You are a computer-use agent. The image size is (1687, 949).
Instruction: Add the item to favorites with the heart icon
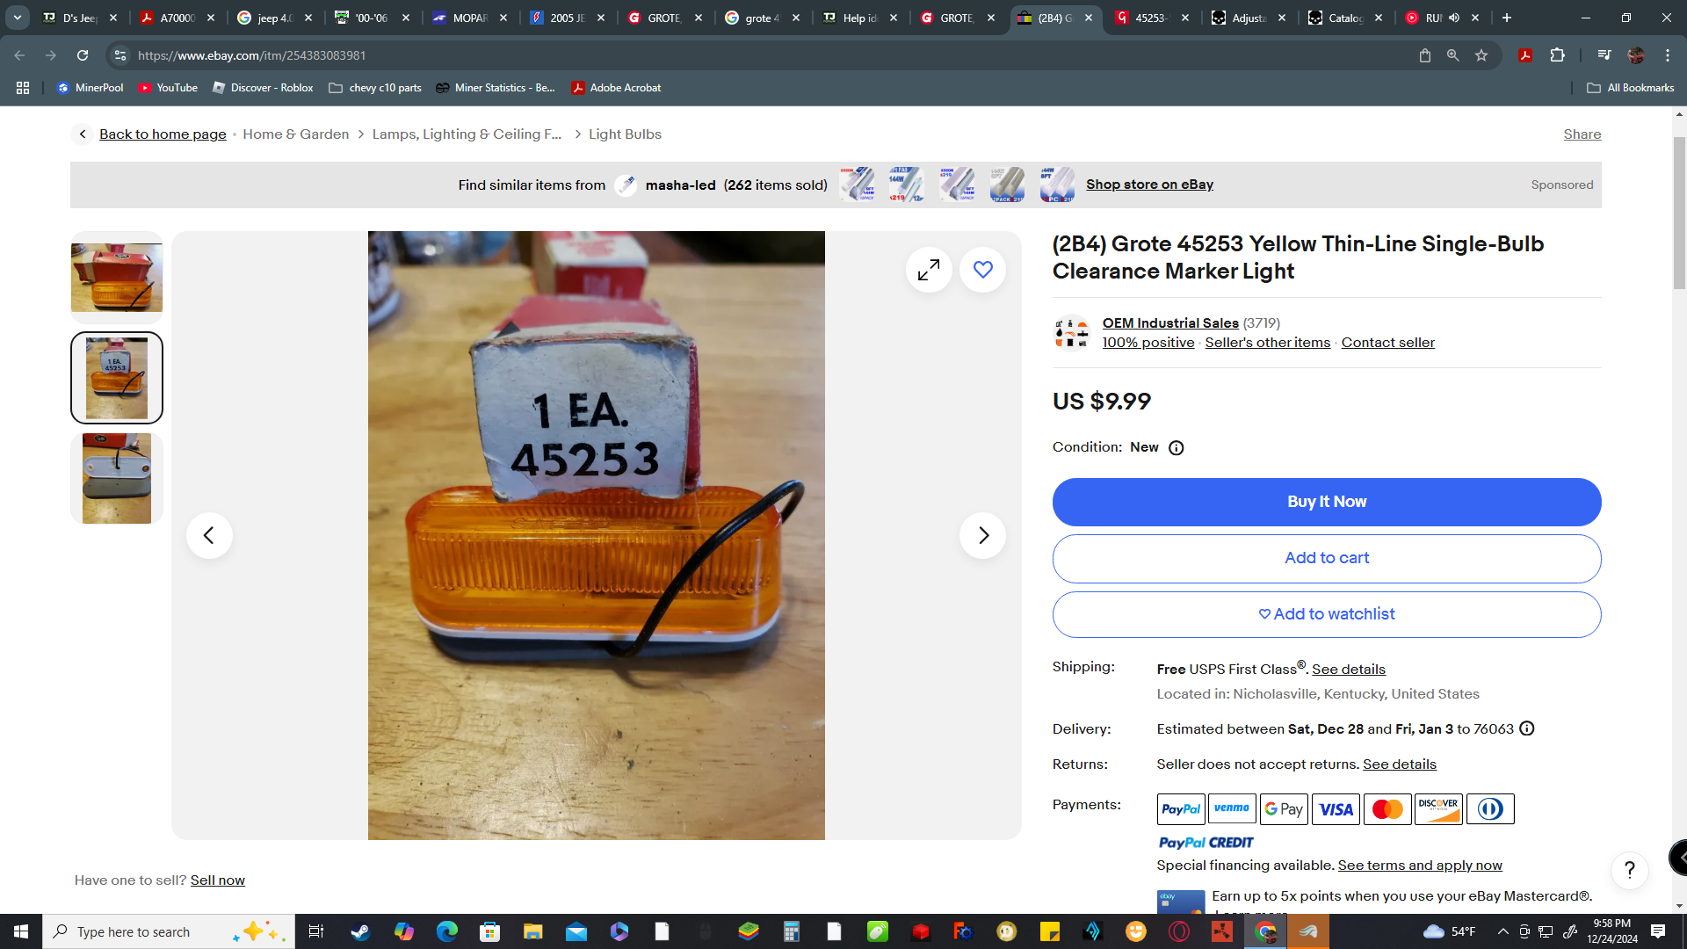tap(982, 271)
